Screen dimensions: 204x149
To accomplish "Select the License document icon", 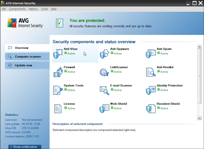I will pyautogui.click(x=58, y=109).
